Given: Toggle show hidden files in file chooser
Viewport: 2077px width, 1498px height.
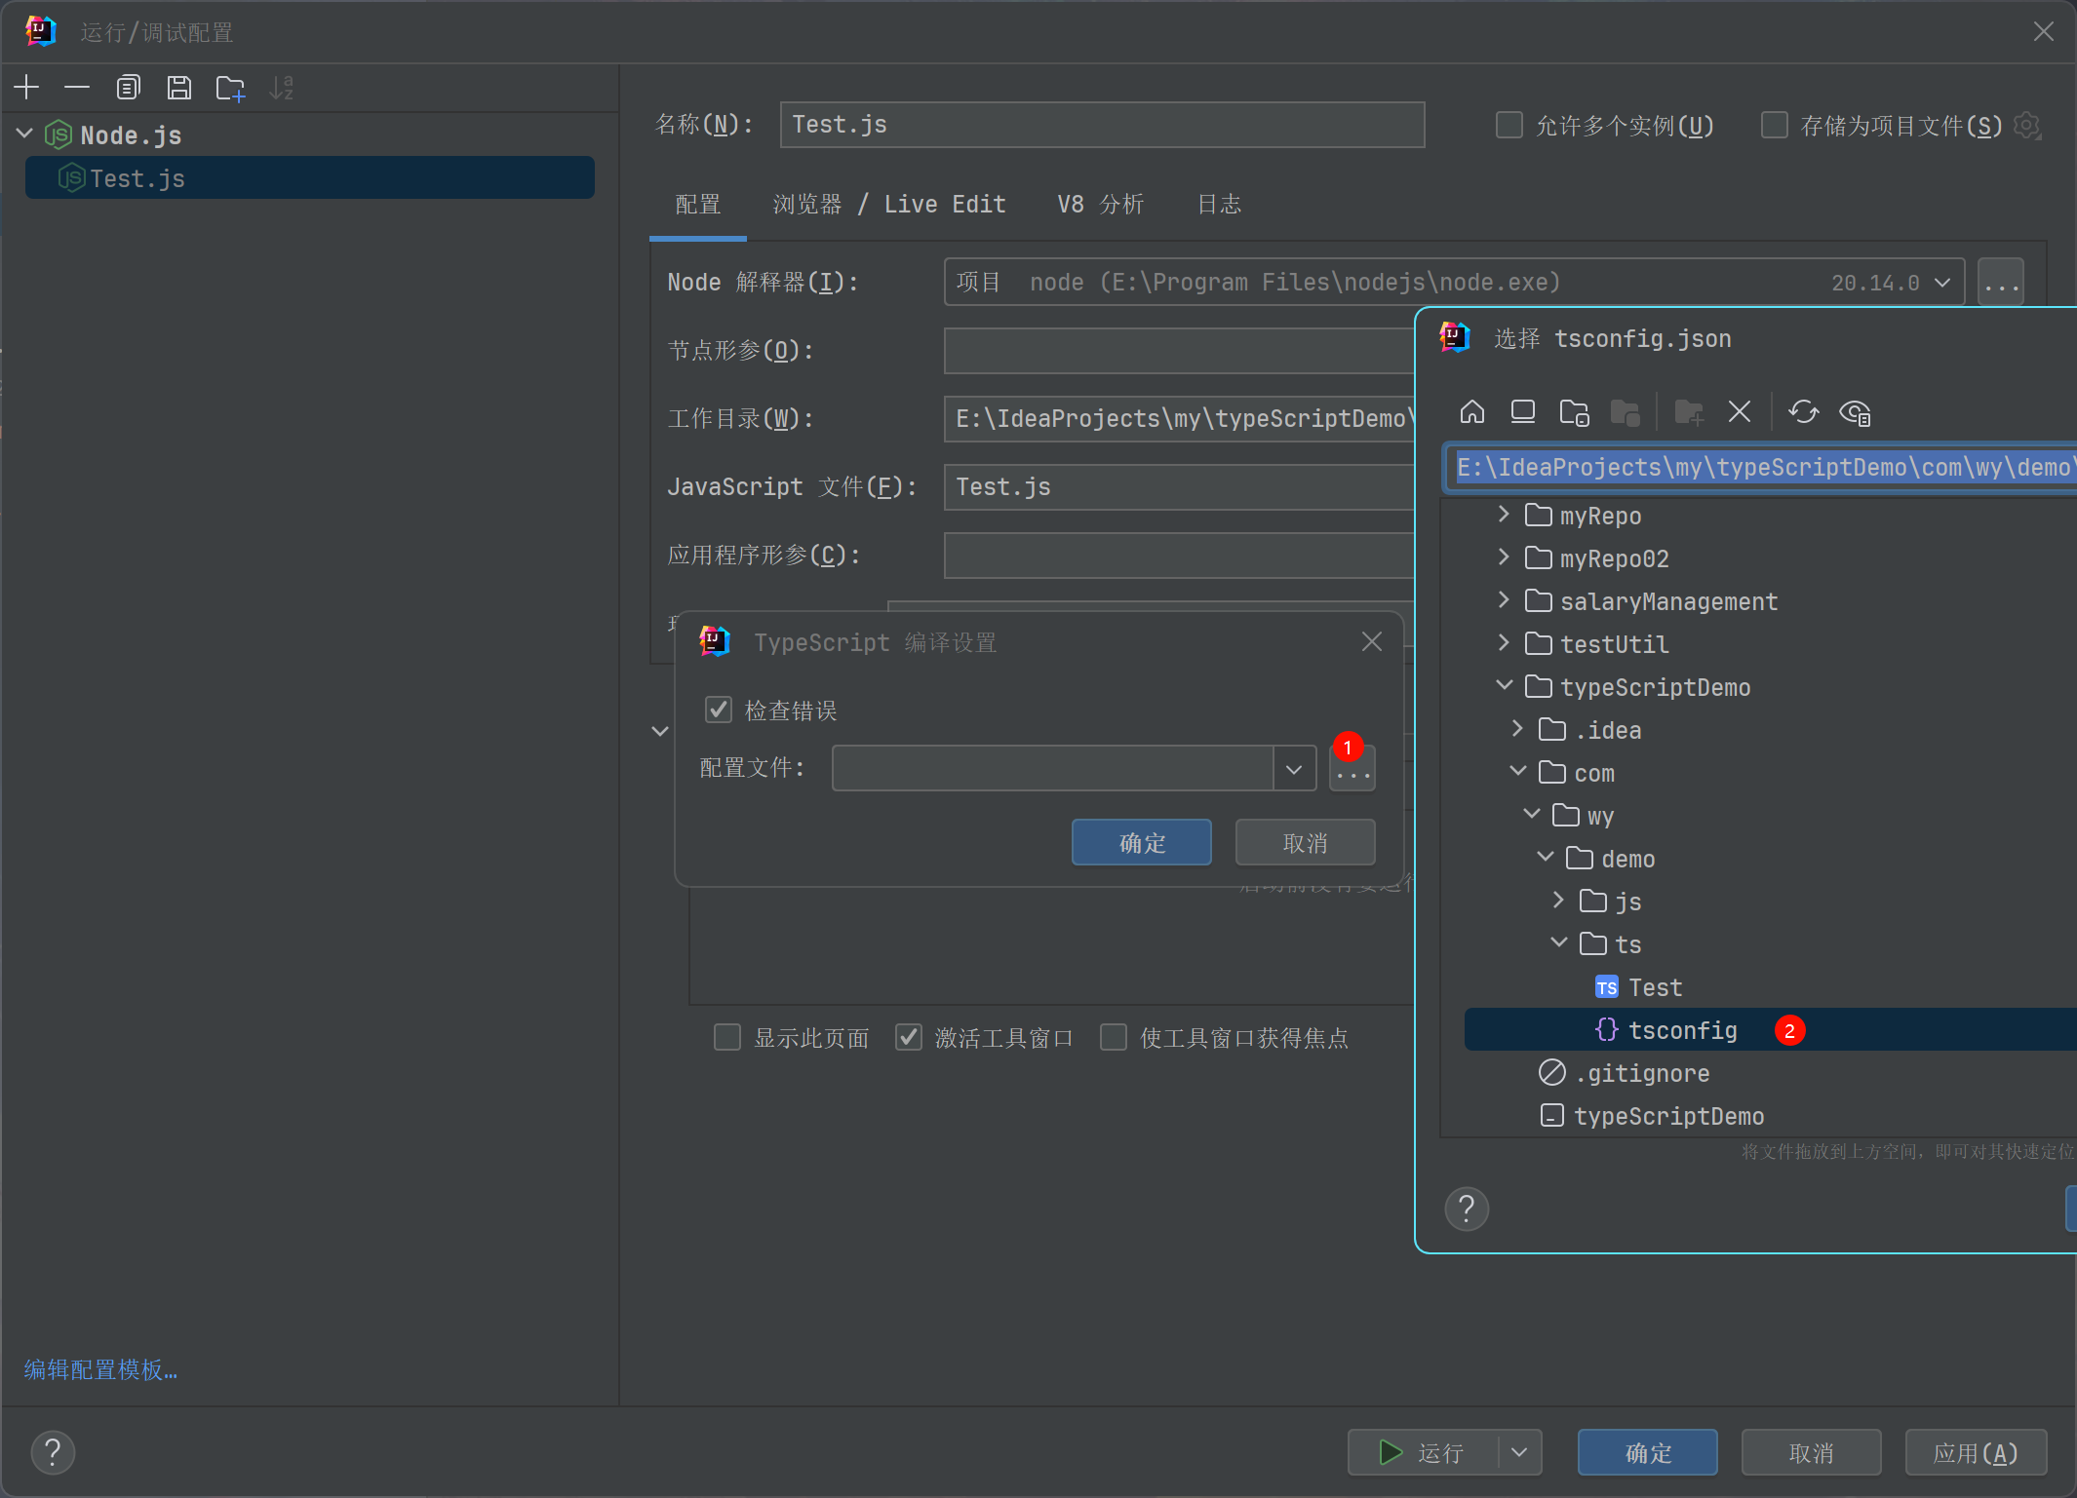Looking at the screenshot, I should (x=1855, y=412).
